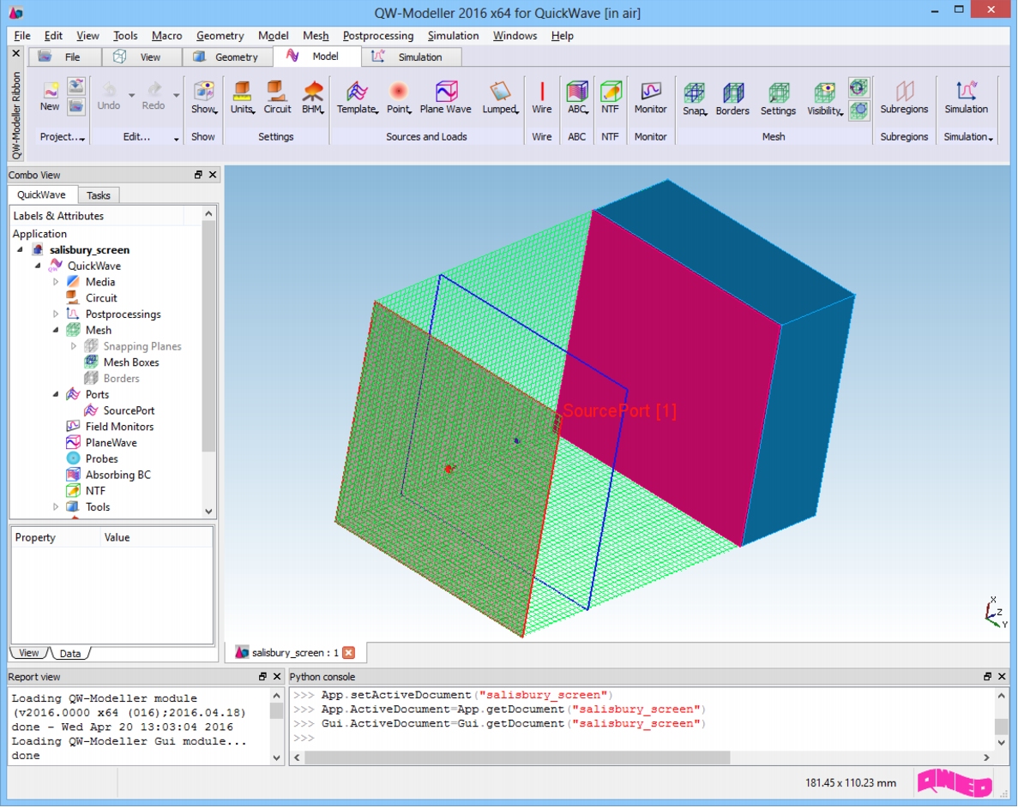
Task: Insert a Plane Wave excitation
Action: 445,98
